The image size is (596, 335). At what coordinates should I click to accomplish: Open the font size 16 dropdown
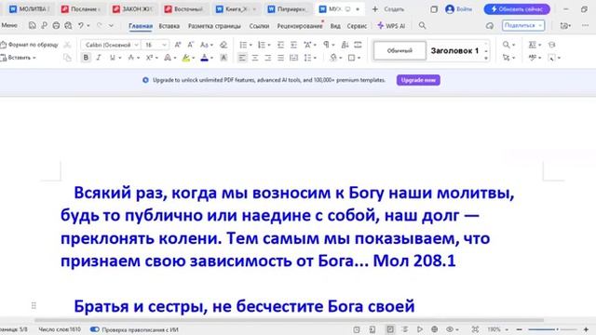(x=164, y=45)
